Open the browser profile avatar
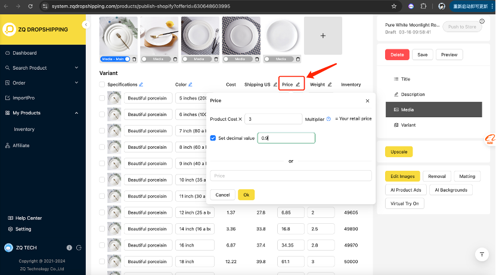This screenshot has width=496, height=275. coord(442,7)
